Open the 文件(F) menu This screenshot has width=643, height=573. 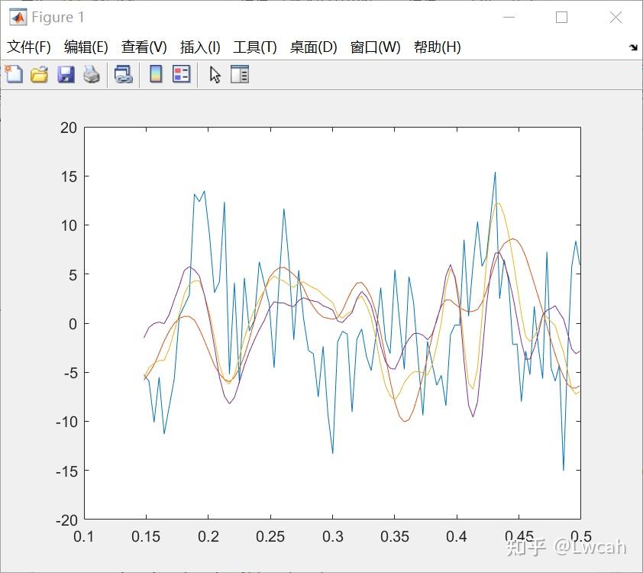(x=28, y=47)
